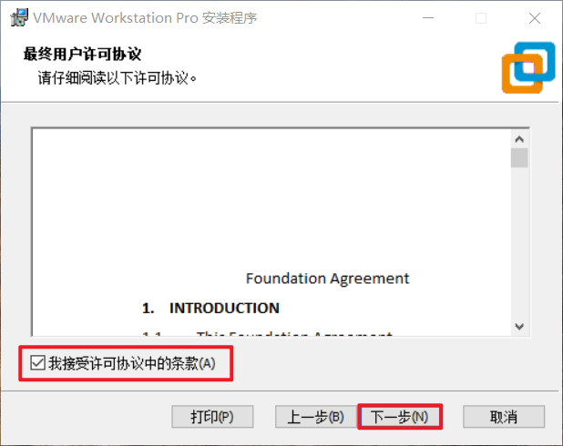This screenshot has width=563, height=446.
Task: Click the 我接受许可协议中的条款(A) label text
Action: click(x=132, y=363)
